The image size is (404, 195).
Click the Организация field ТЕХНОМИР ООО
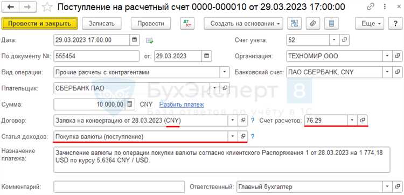tap(335, 56)
